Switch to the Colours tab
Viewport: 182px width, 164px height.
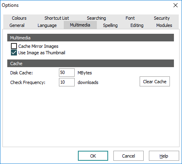coord(19,18)
